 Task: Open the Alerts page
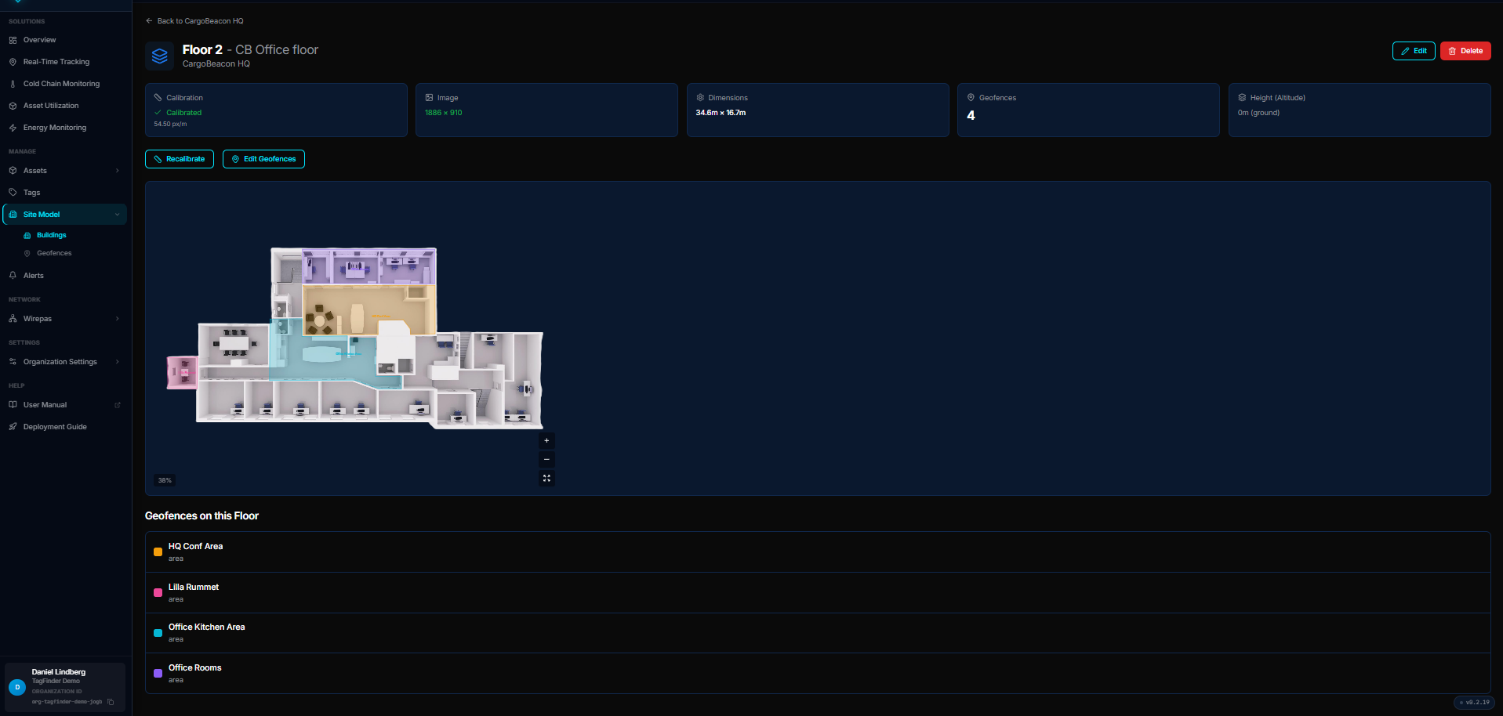click(33, 276)
